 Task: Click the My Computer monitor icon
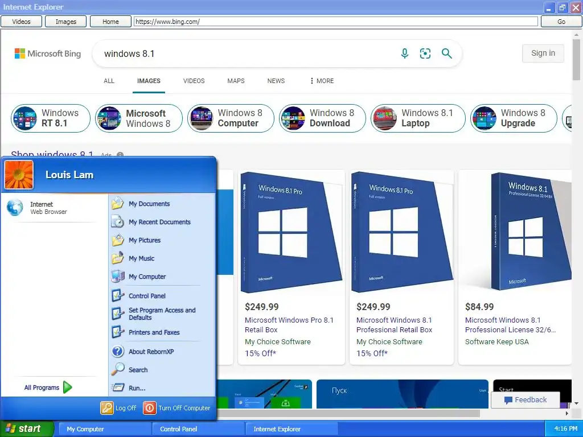pyautogui.click(x=118, y=277)
